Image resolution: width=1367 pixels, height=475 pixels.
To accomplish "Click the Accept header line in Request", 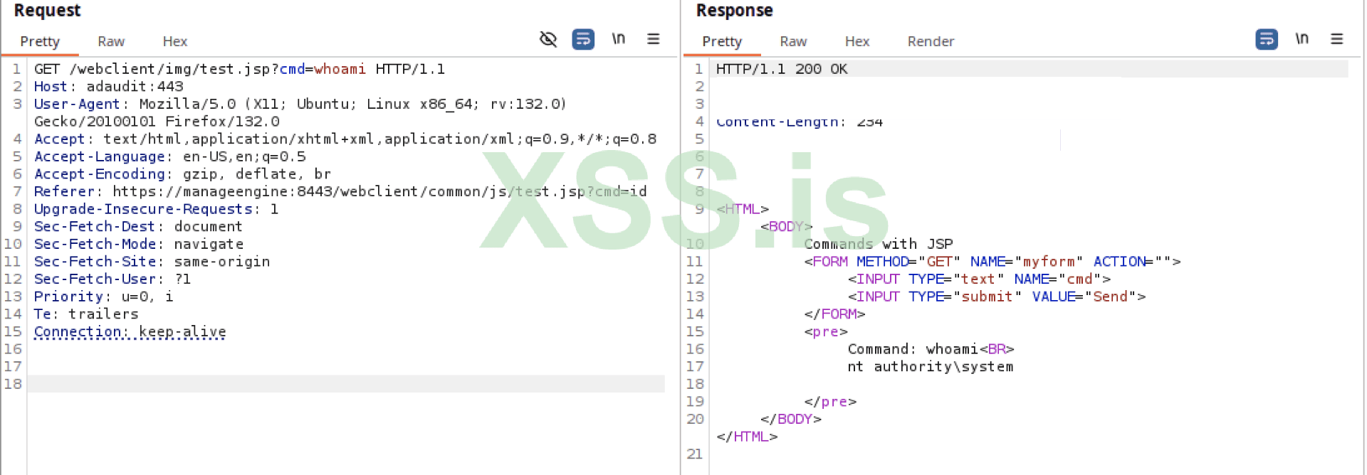I will pos(345,139).
